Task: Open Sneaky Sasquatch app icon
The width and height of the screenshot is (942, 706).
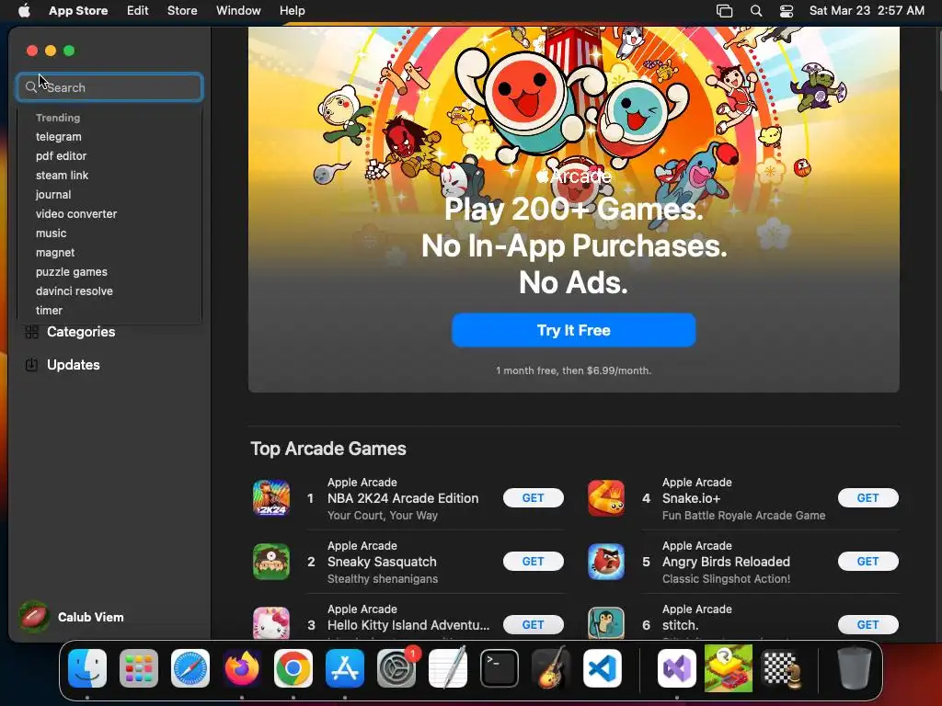Action: 271,562
